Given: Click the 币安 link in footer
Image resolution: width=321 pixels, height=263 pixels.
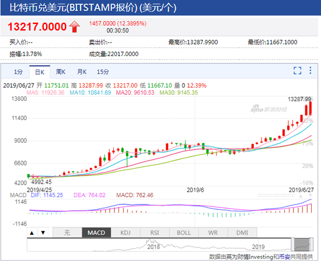Looking at the screenshot, I should pyautogui.click(x=285, y=257).
